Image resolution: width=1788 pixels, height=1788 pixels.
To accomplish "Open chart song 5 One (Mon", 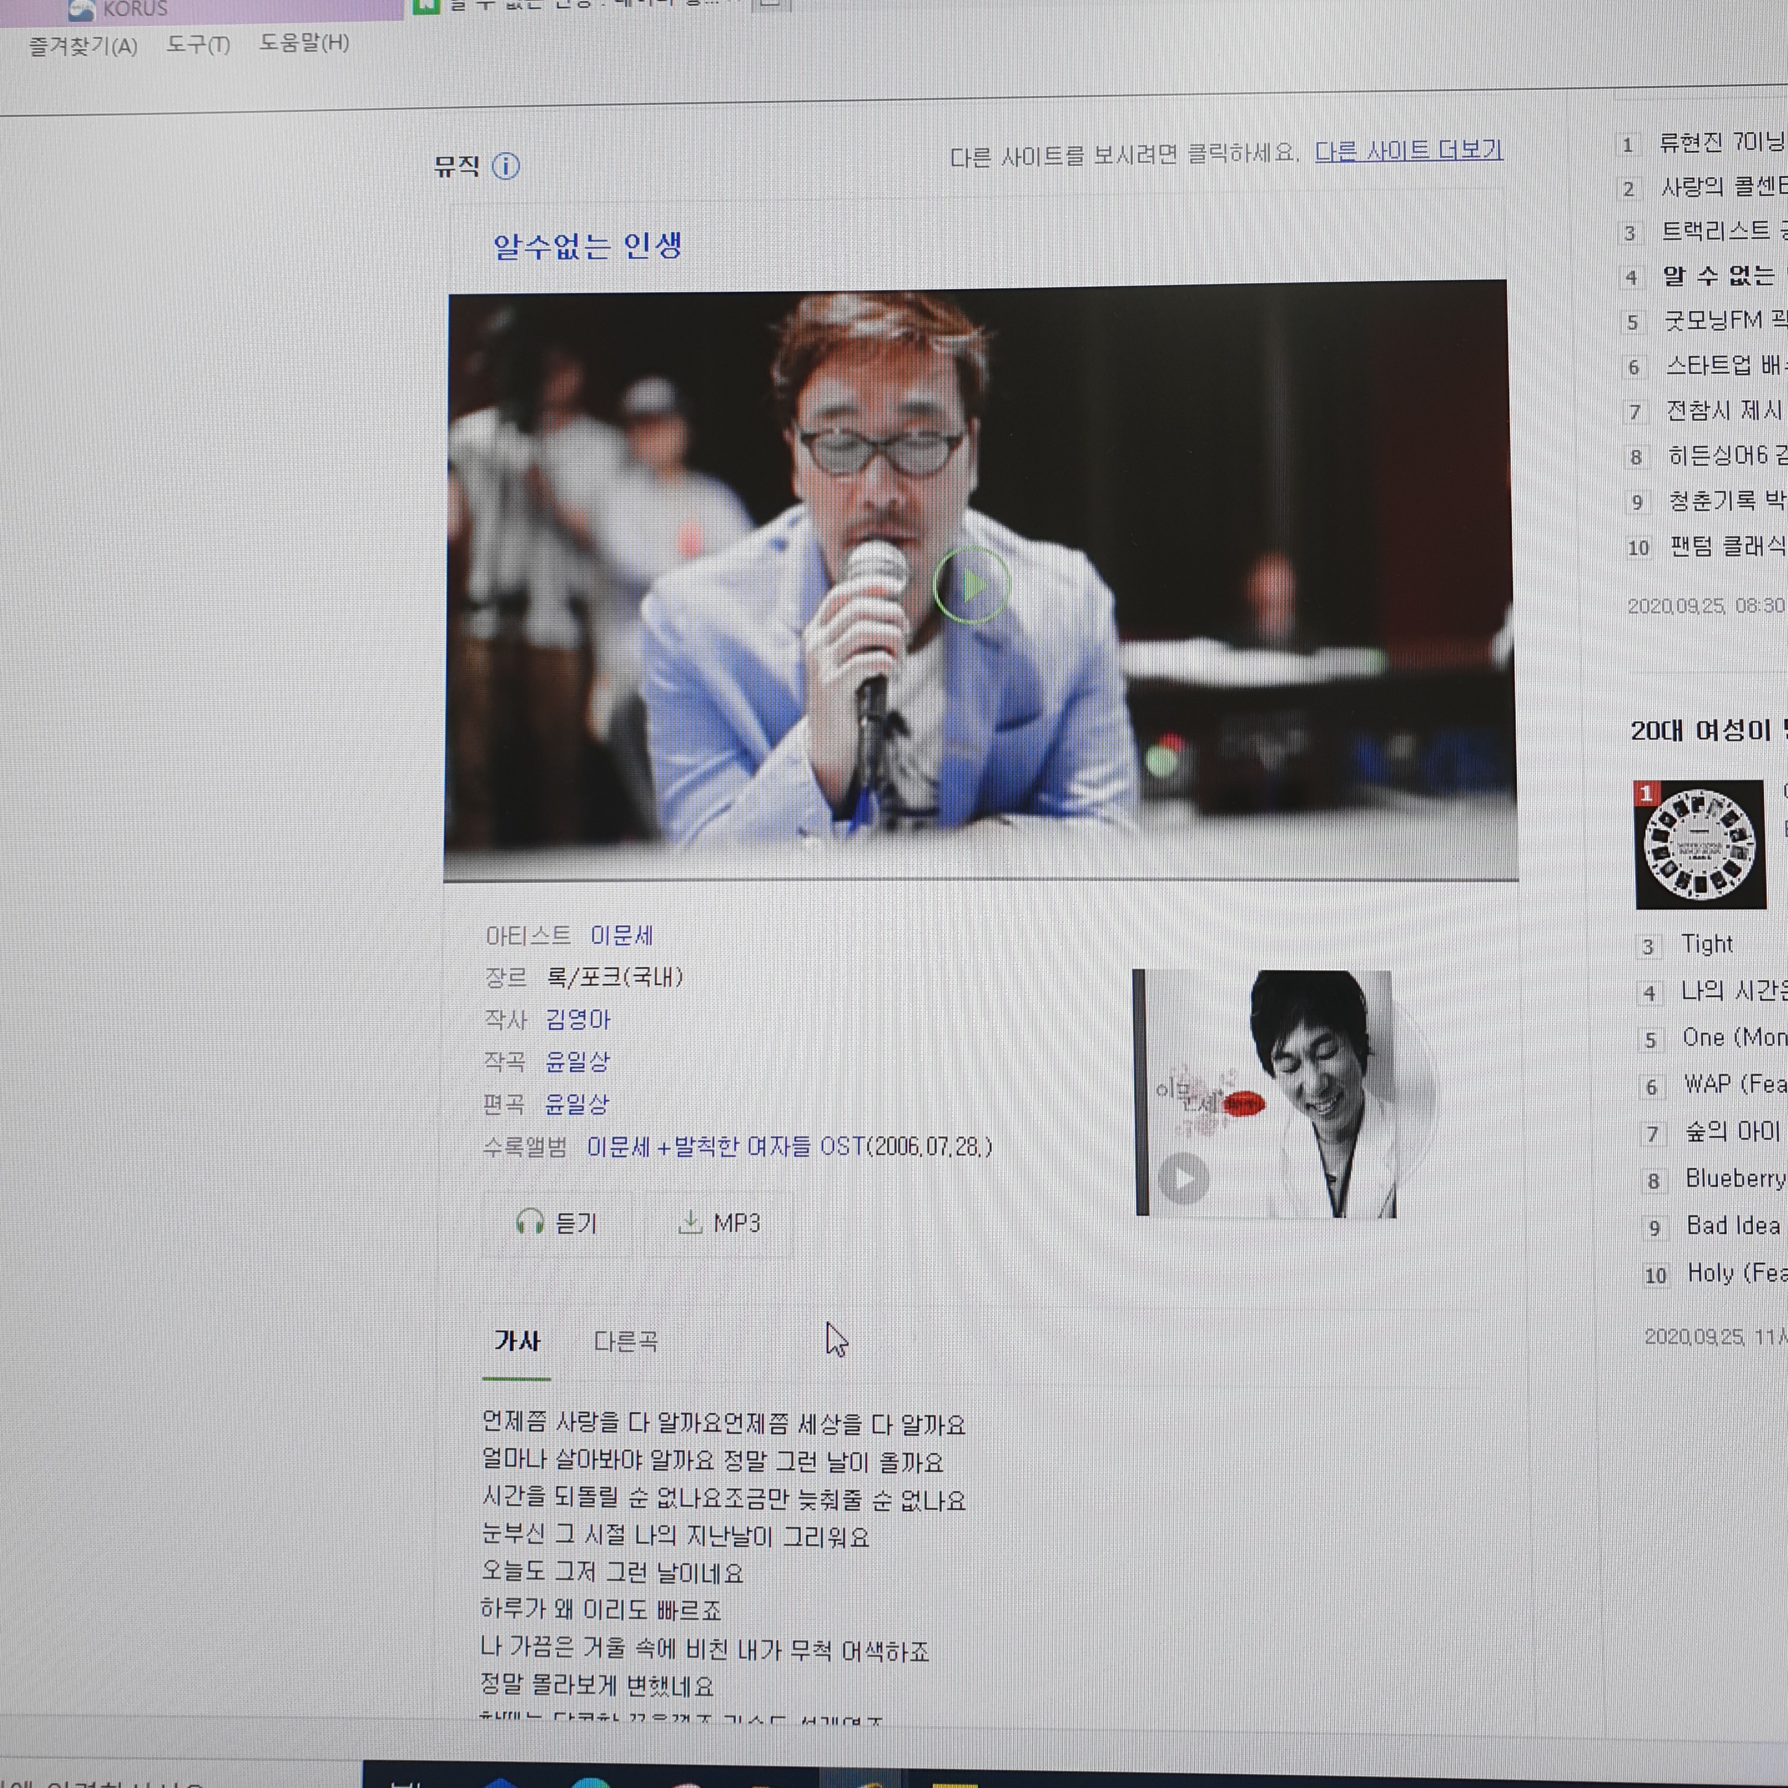I will [1735, 1037].
